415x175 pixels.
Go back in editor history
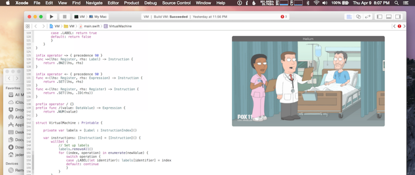point(36,26)
